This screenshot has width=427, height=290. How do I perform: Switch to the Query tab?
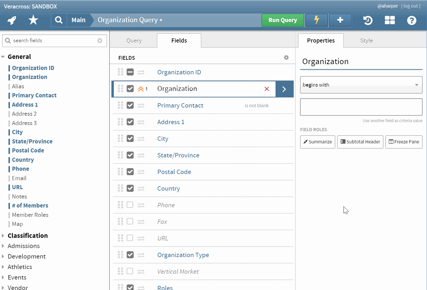(134, 41)
